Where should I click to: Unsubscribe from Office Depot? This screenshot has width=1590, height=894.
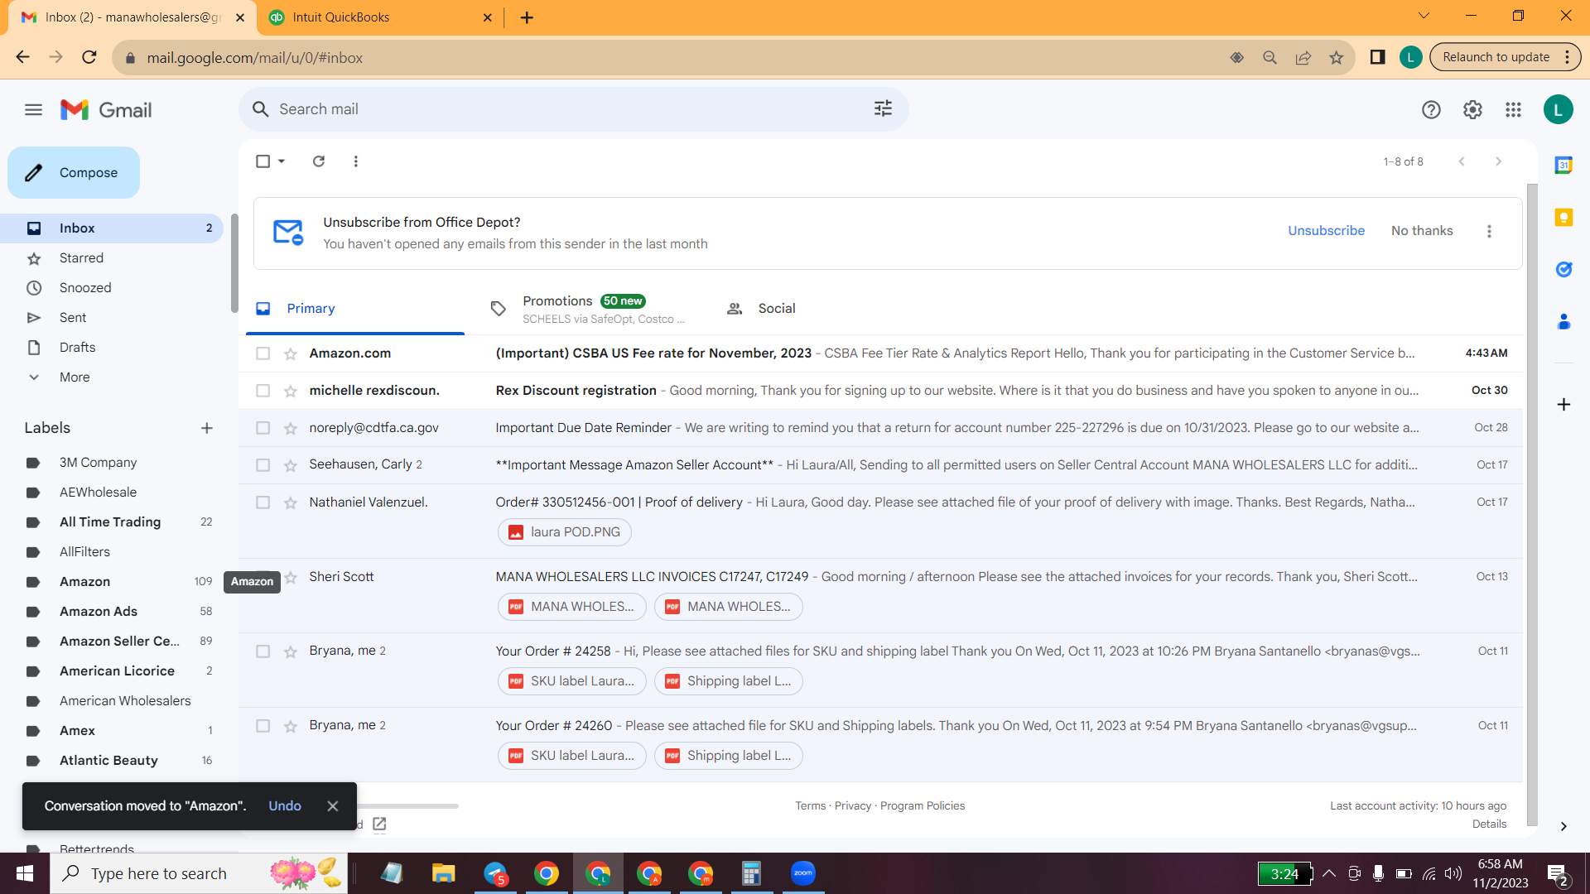tap(1326, 231)
